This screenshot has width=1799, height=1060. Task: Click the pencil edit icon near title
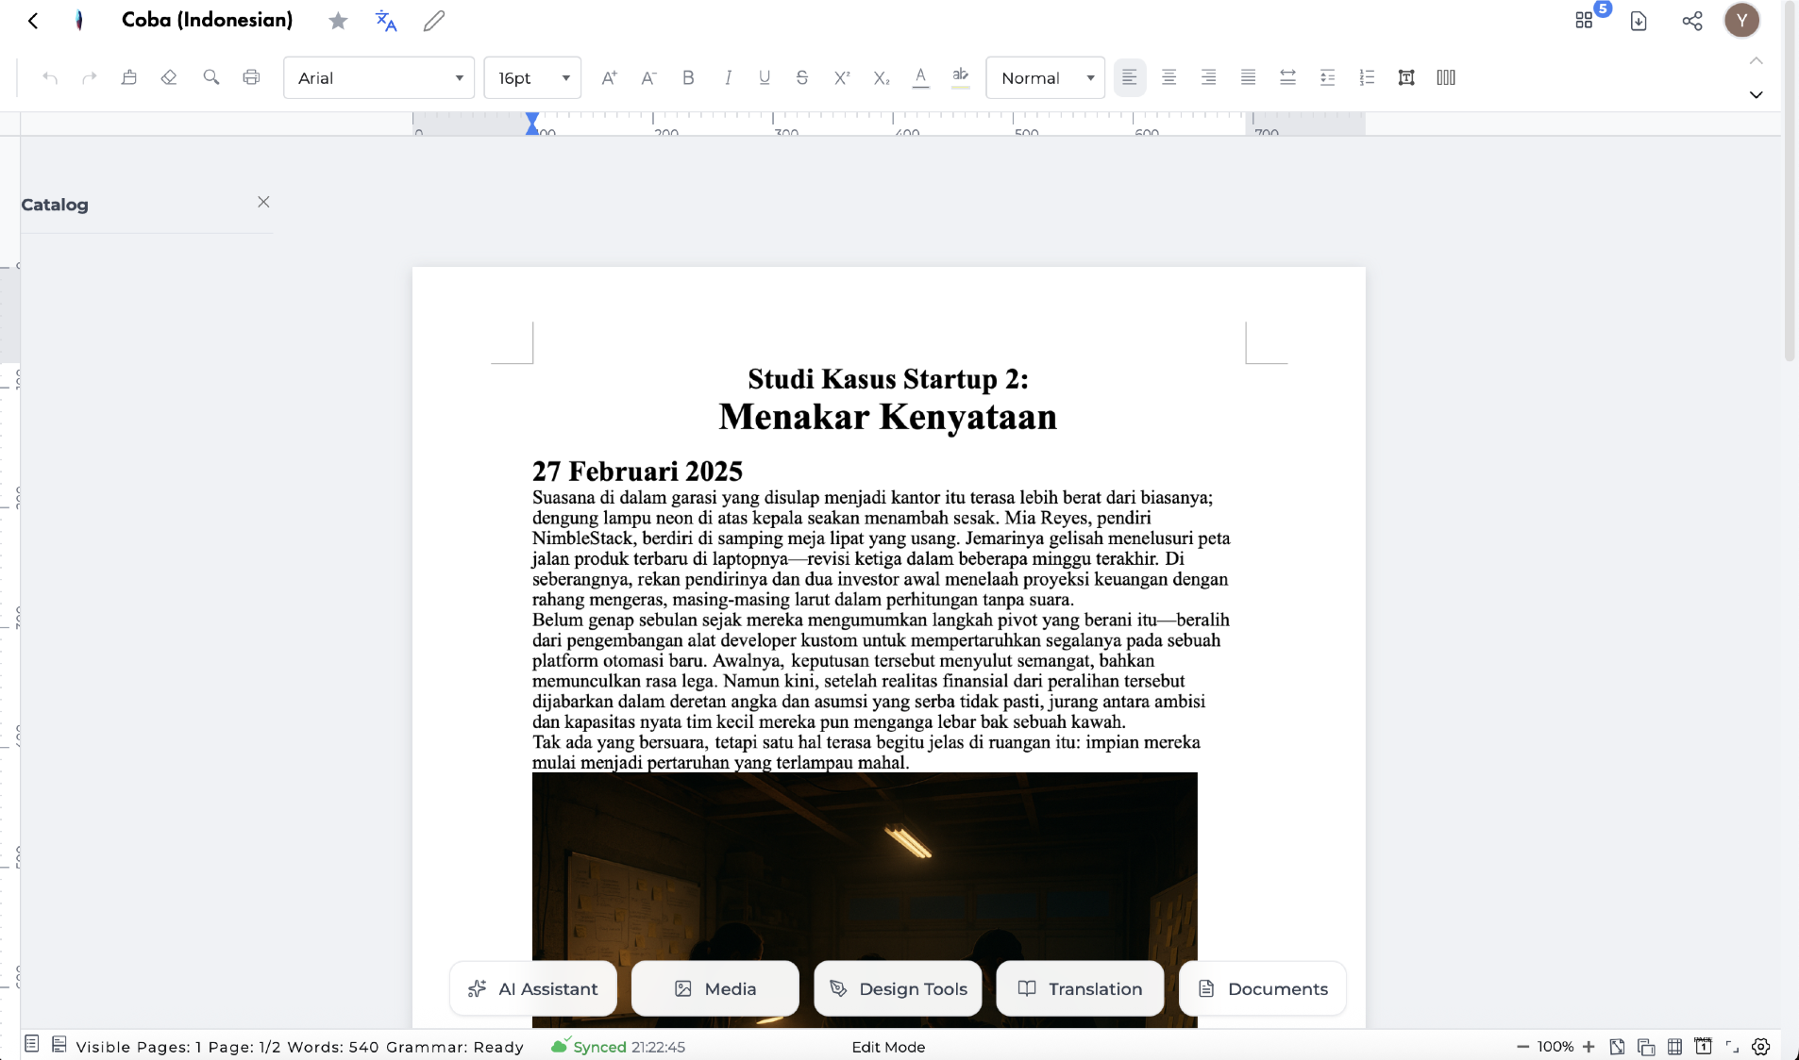tap(434, 21)
